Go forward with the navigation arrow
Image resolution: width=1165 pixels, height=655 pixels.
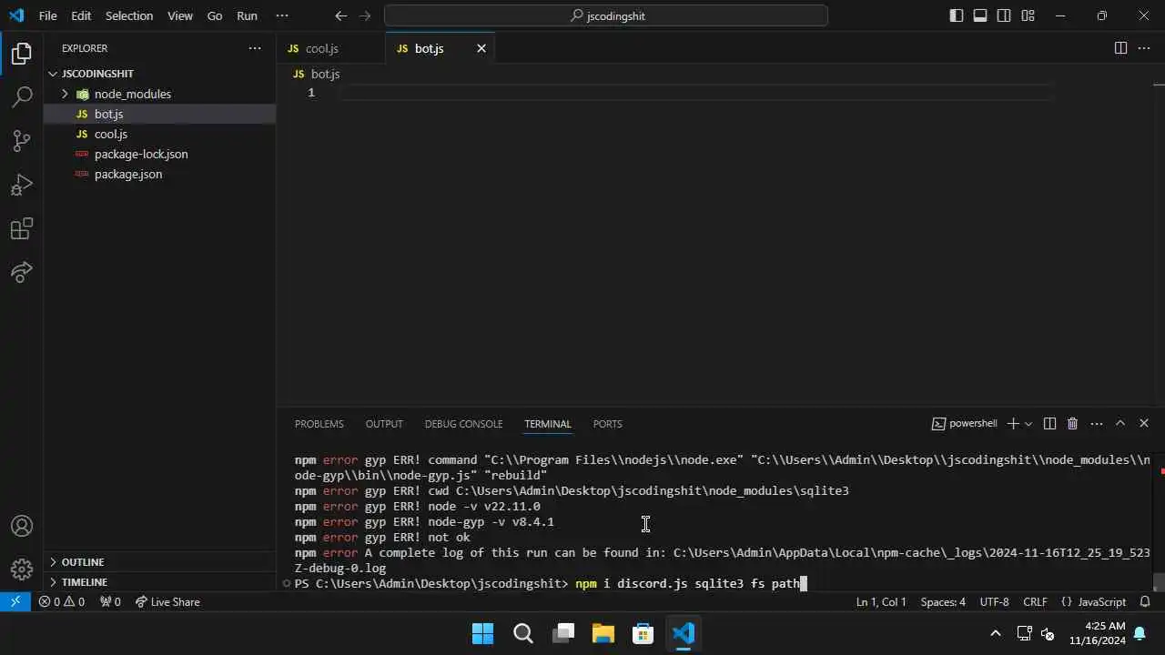click(364, 15)
